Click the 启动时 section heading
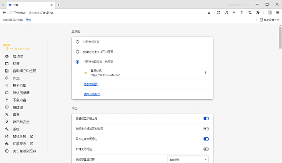This screenshot has height=163, width=282. (76, 31)
